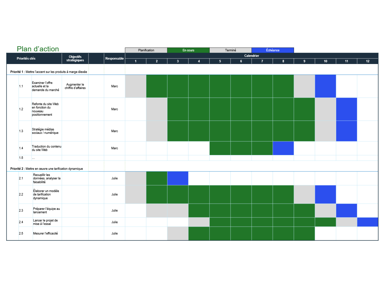Click the Priorité 2 section heading
The width and height of the screenshot is (390, 292).
click(47, 169)
